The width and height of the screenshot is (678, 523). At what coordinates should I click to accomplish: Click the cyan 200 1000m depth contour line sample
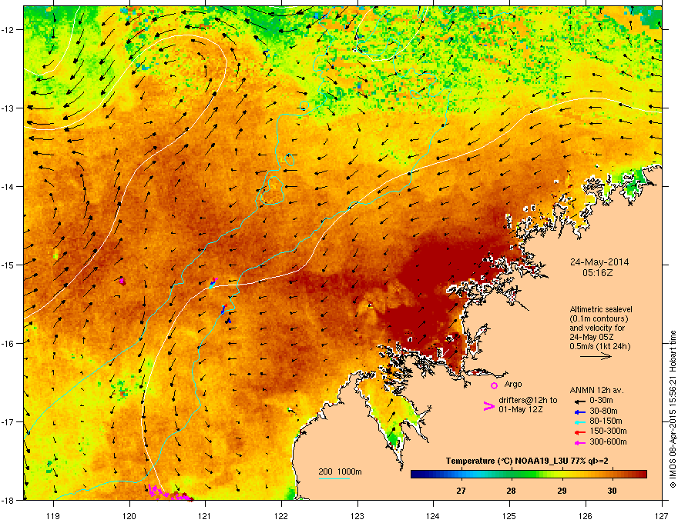click(x=334, y=478)
